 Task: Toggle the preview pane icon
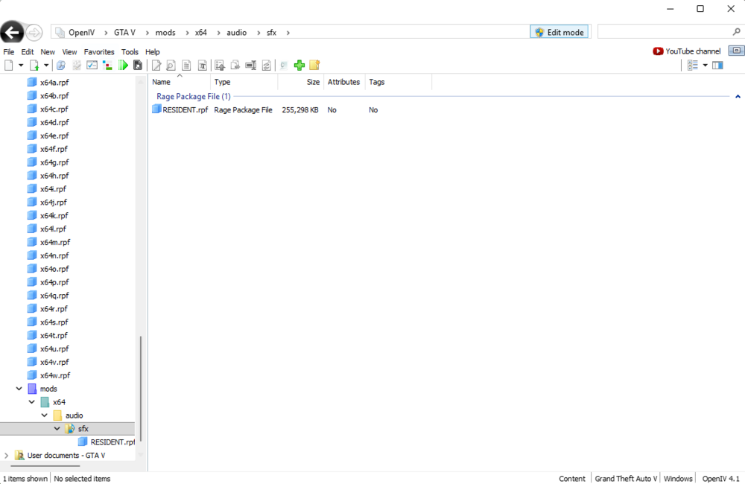click(717, 65)
